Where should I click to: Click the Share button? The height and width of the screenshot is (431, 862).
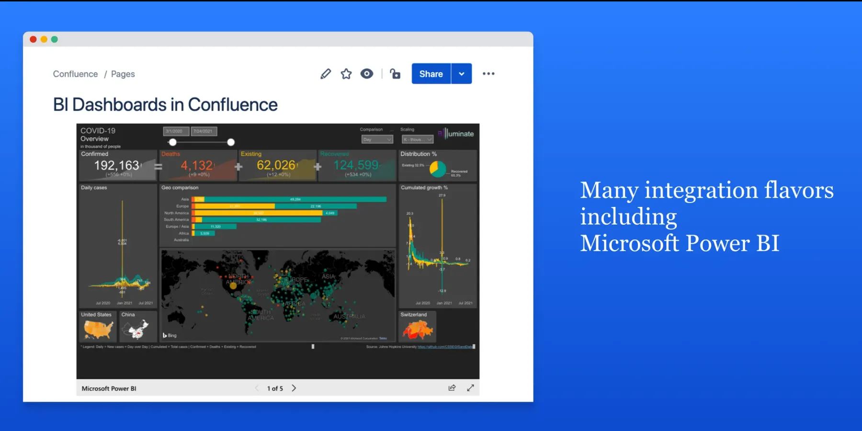[430, 74]
